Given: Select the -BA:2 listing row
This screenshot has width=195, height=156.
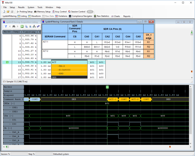Looking at the screenshot, I should (69, 66).
